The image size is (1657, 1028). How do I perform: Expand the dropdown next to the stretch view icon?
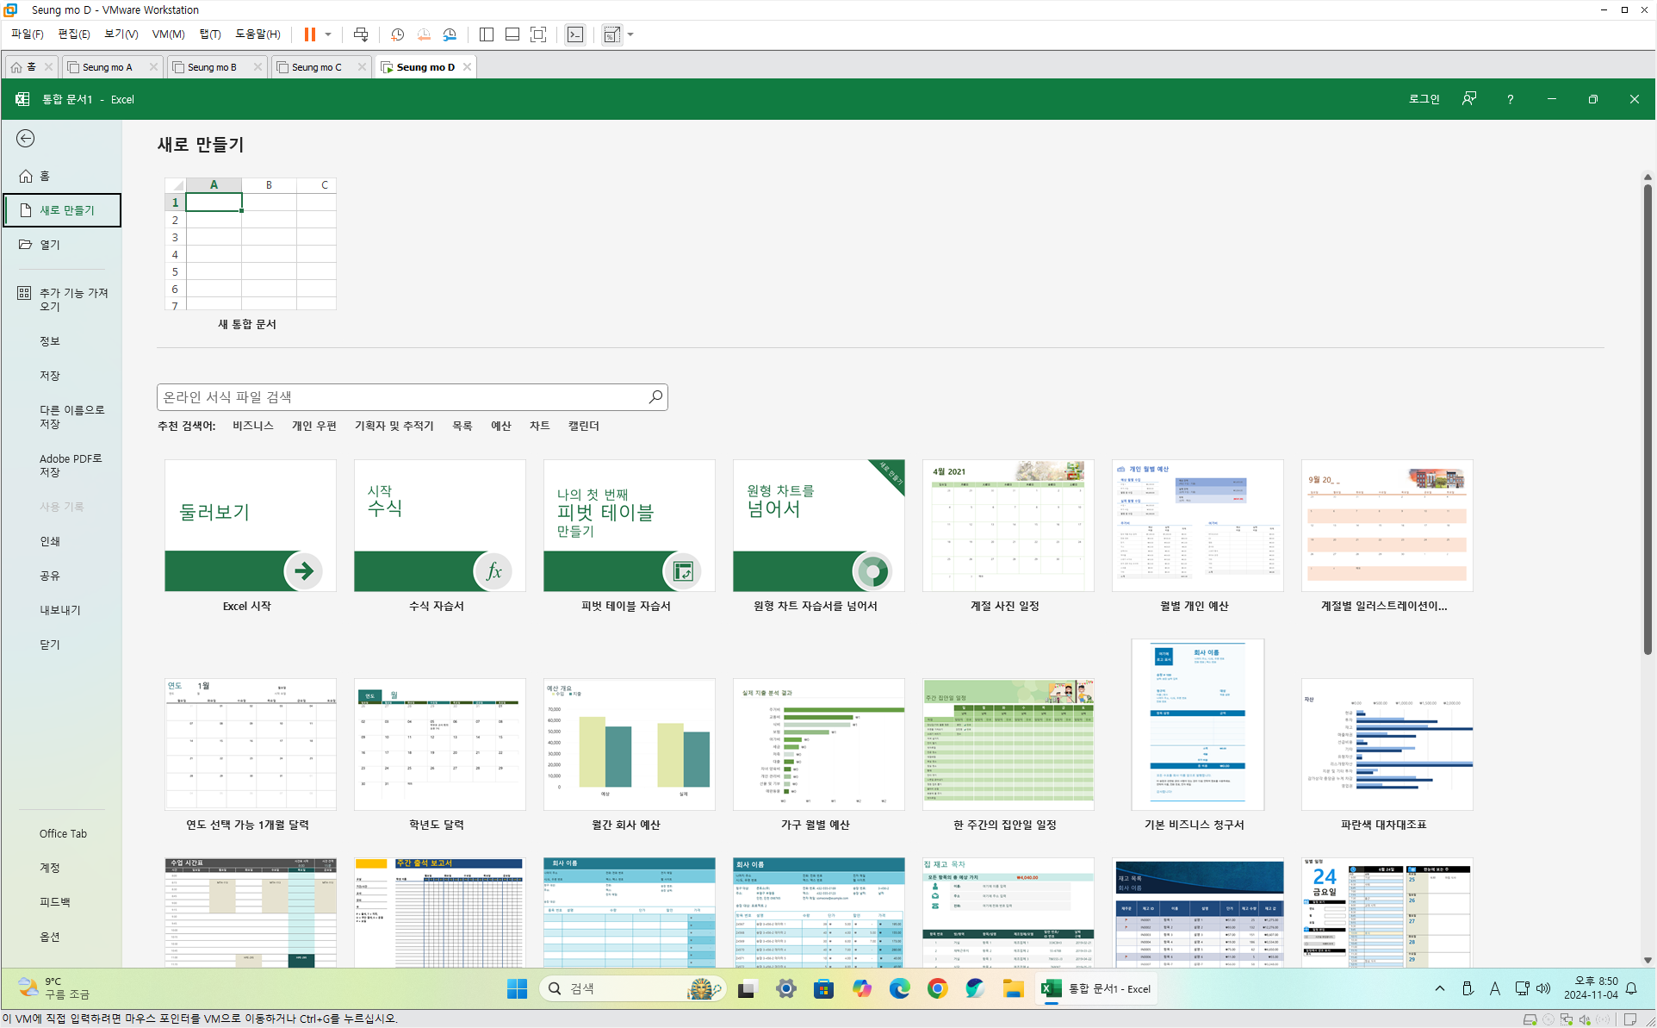click(631, 34)
